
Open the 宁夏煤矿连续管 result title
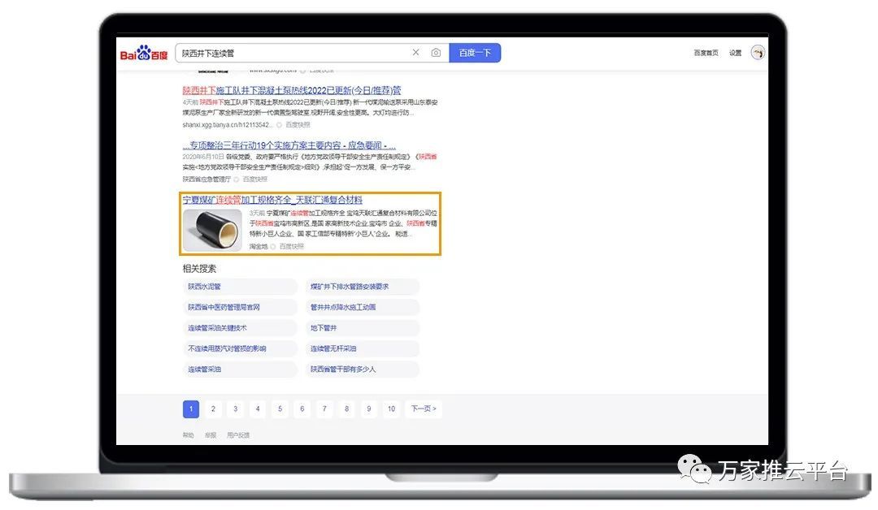click(272, 200)
